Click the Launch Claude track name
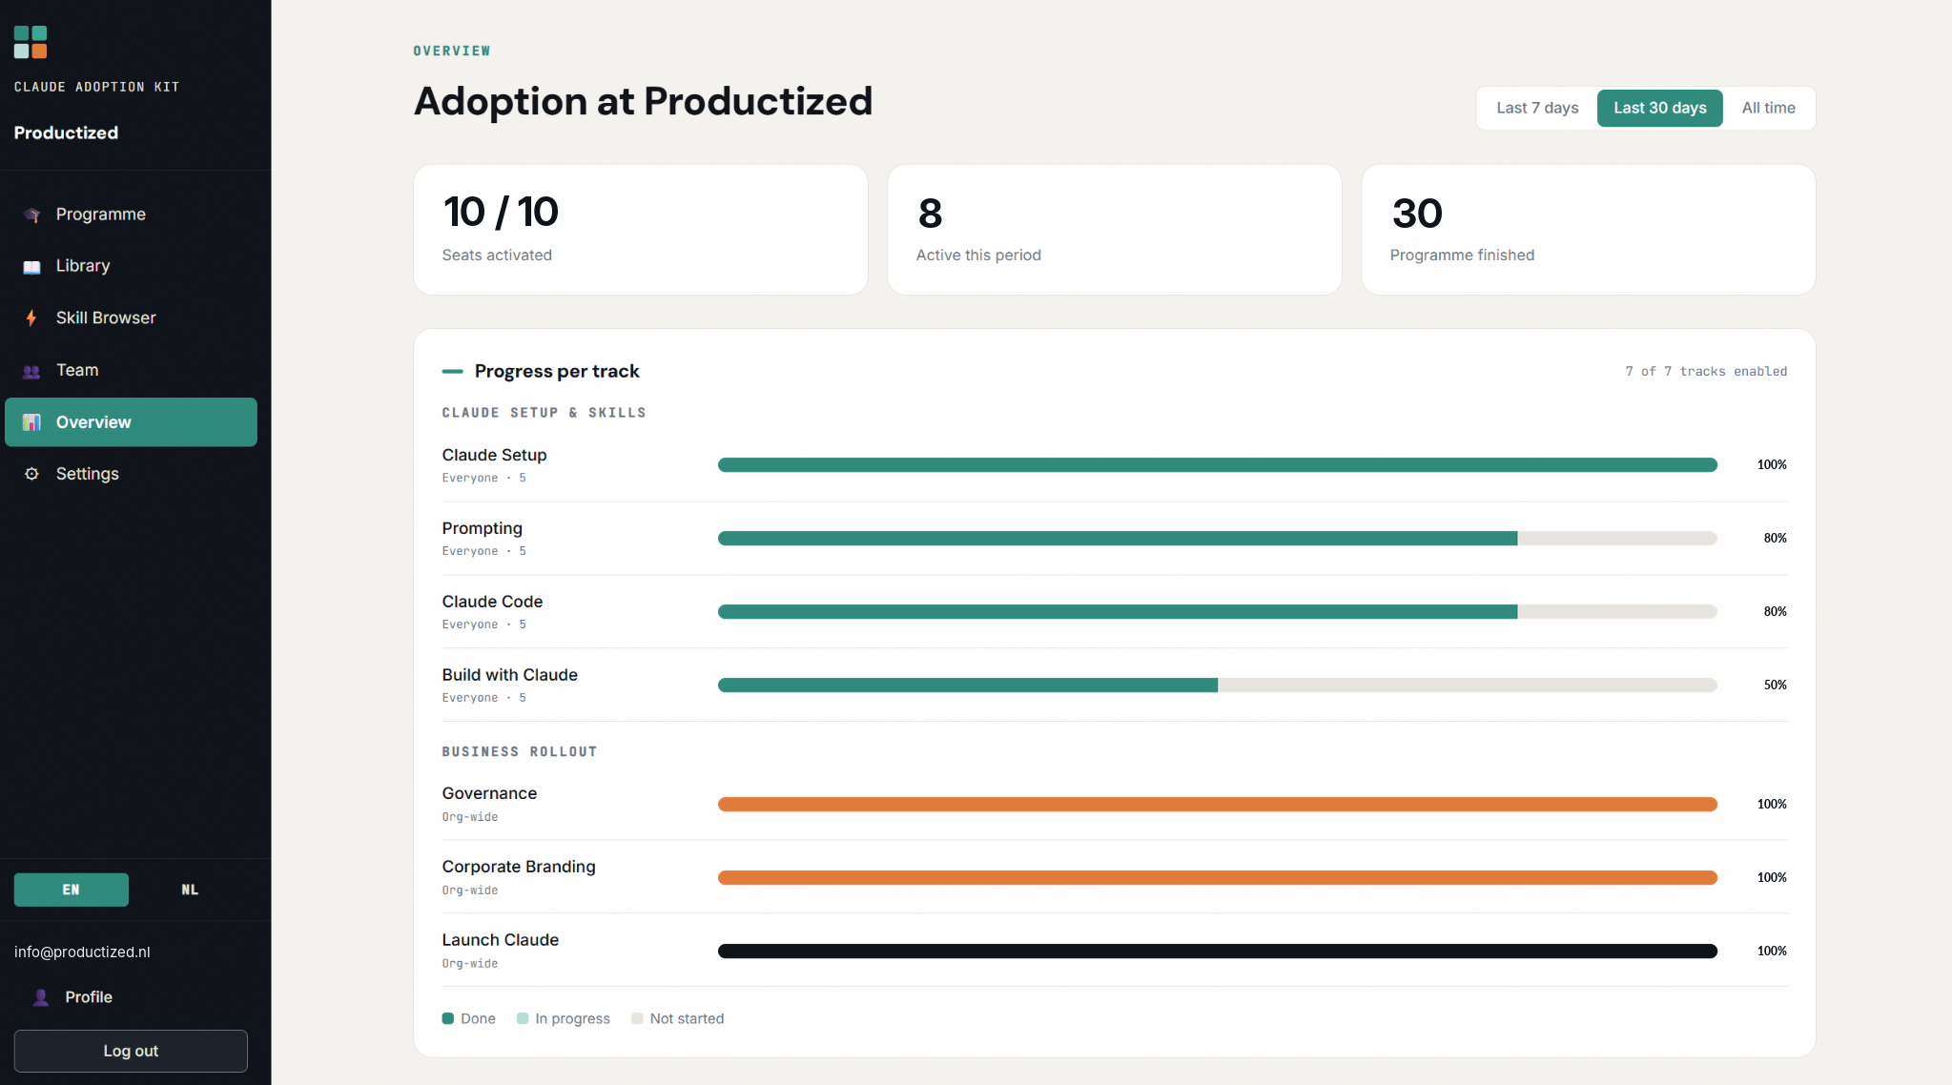This screenshot has width=1952, height=1085. coord(500,940)
